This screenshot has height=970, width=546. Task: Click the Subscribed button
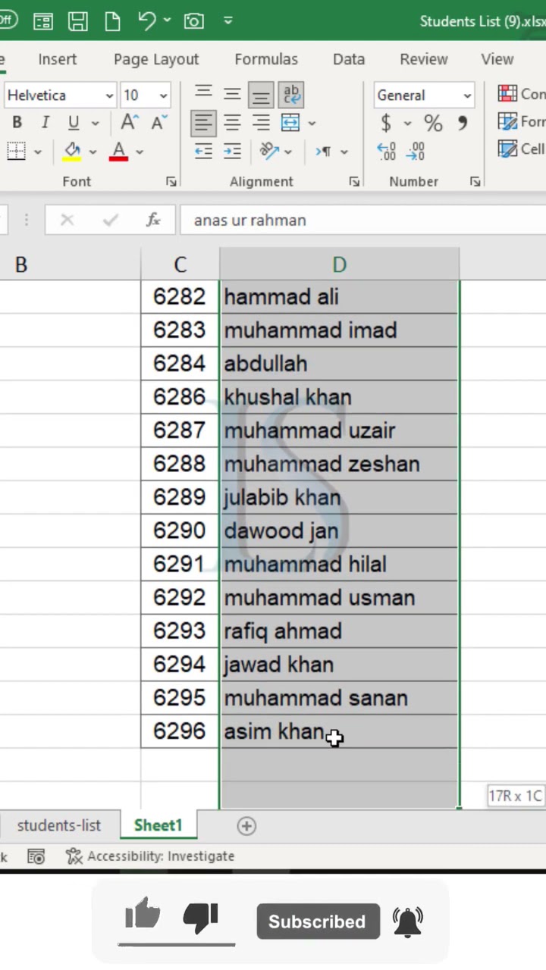[x=317, y=921]
